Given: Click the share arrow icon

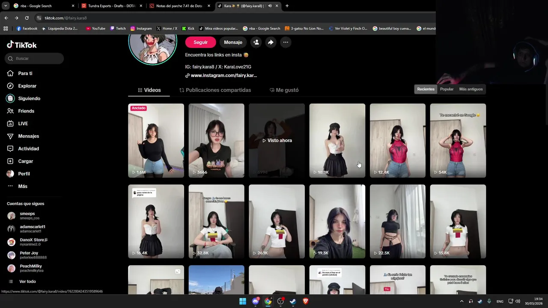Looking at the screenshot, I should point(271,42).
